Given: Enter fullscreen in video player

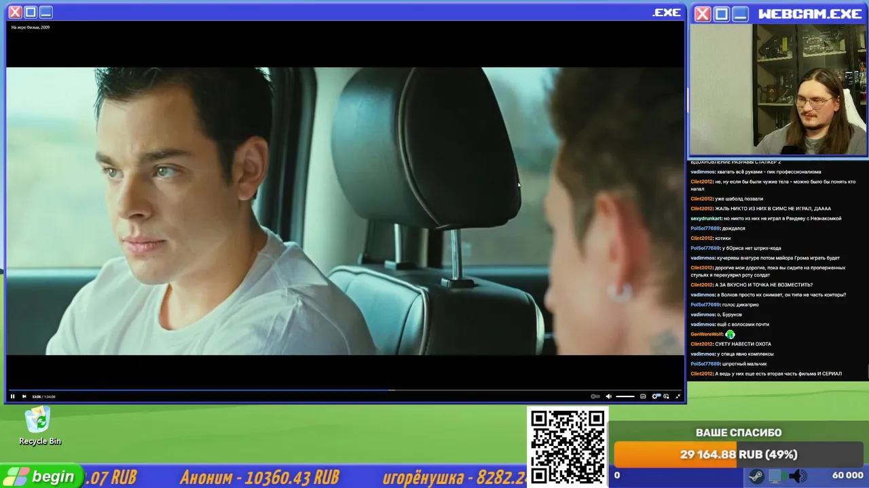Looking at the screenshot, I should [x=678, y=396].
